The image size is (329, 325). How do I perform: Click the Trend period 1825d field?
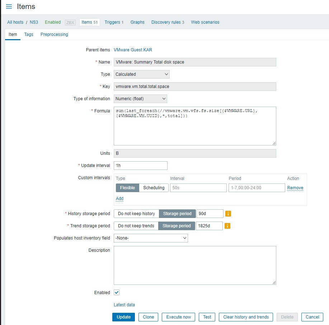point(209,226)
